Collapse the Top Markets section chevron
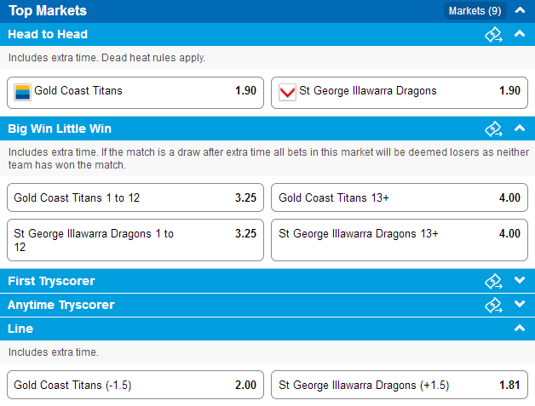This screenshot has width=535, height=406. coord(520,10)
